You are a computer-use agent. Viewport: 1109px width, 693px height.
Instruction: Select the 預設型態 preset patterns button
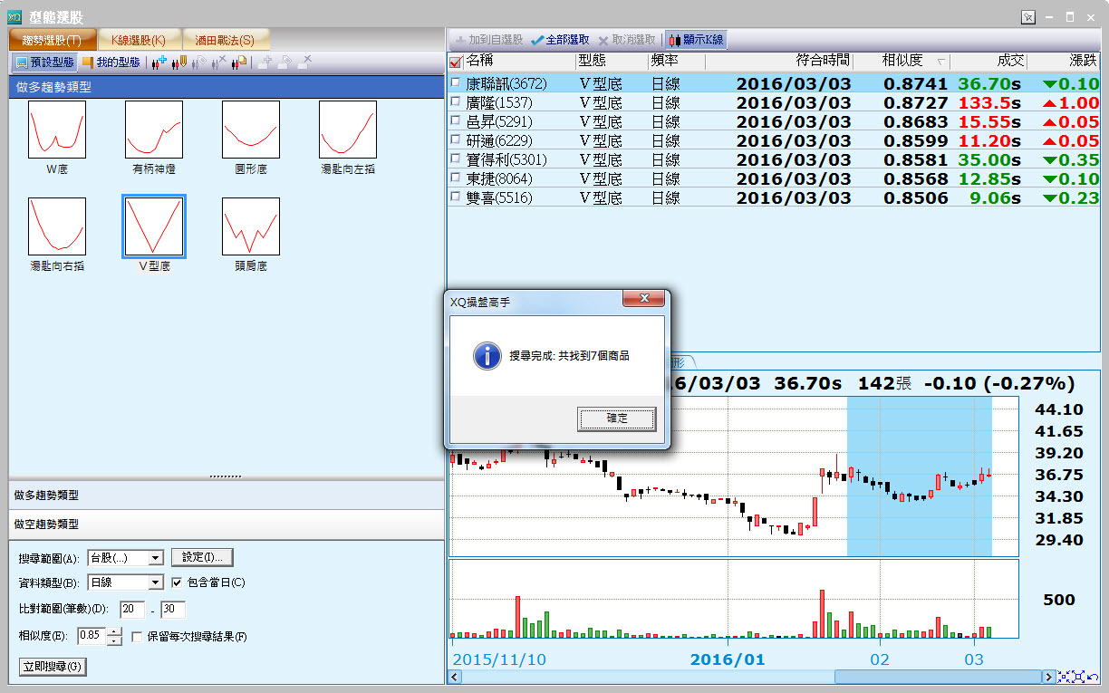[x=45, y=63]
